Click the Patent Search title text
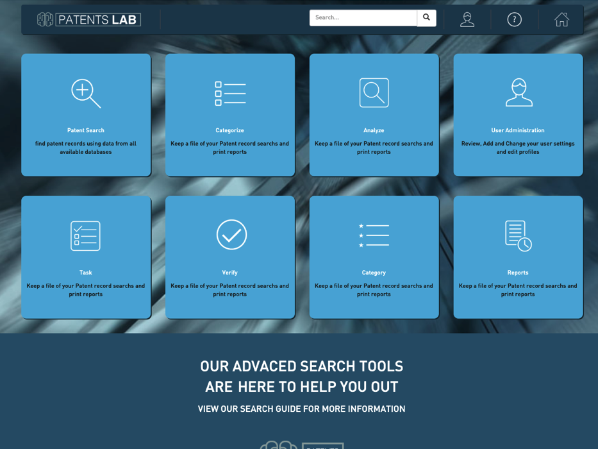 pyautogui.click(x=86, y=131)
